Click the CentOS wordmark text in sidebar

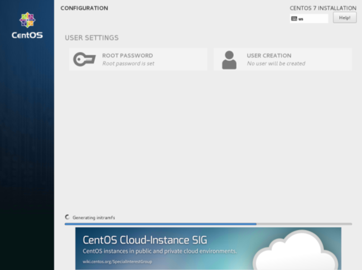pyautogui.click(x=27, y=35)
